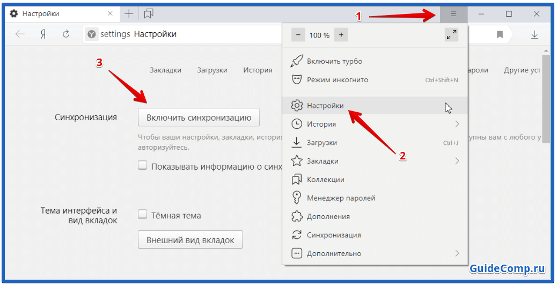The width and height of the screenshot is (557, 285).
Task: Go back with the left arrow
Action: tap(20, 34)
